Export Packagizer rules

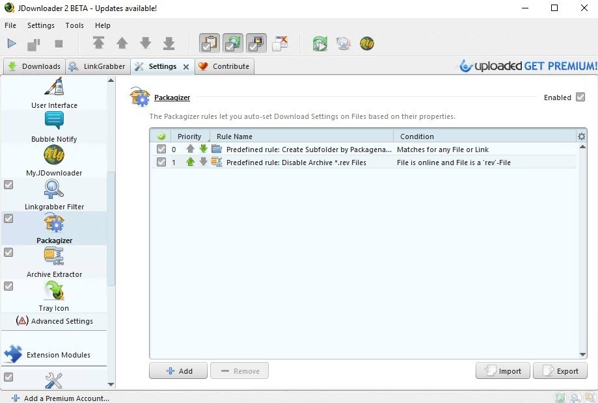560,370
